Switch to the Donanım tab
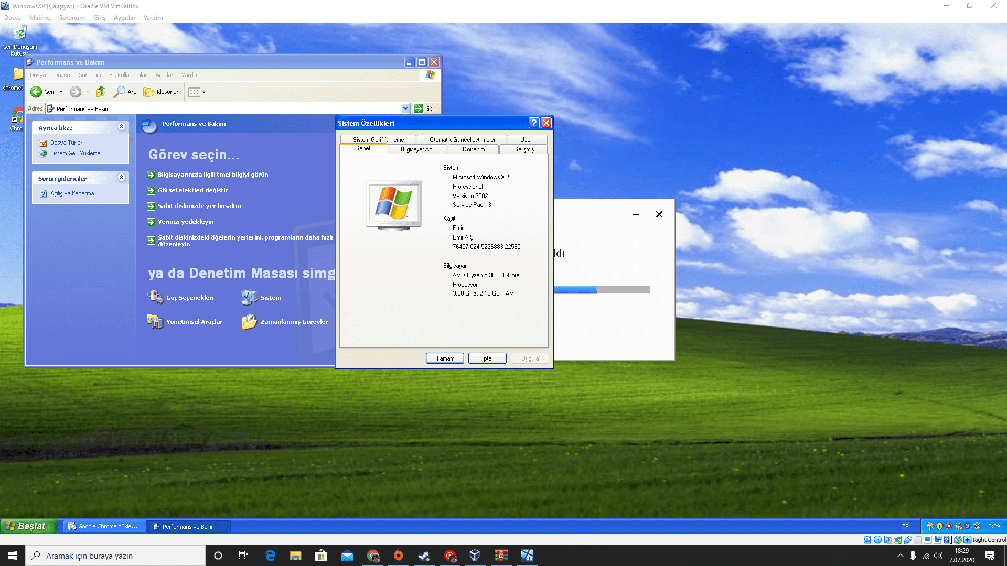 473,149
